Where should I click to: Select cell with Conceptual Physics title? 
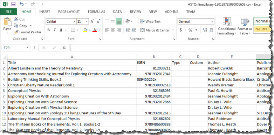72,90
